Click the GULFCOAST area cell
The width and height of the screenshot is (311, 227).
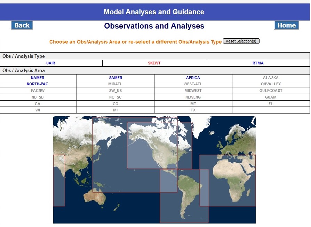click(x=271, y=91)
